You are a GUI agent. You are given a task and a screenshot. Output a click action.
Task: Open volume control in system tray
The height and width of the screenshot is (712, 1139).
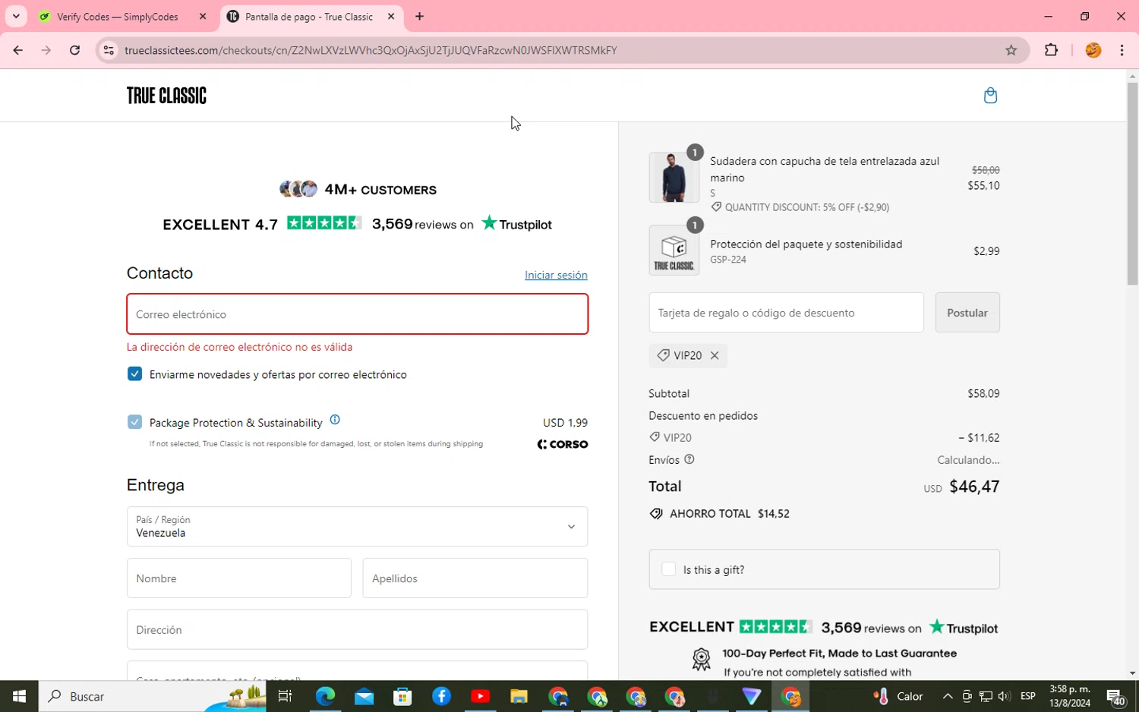click(x=1004, y=696)
